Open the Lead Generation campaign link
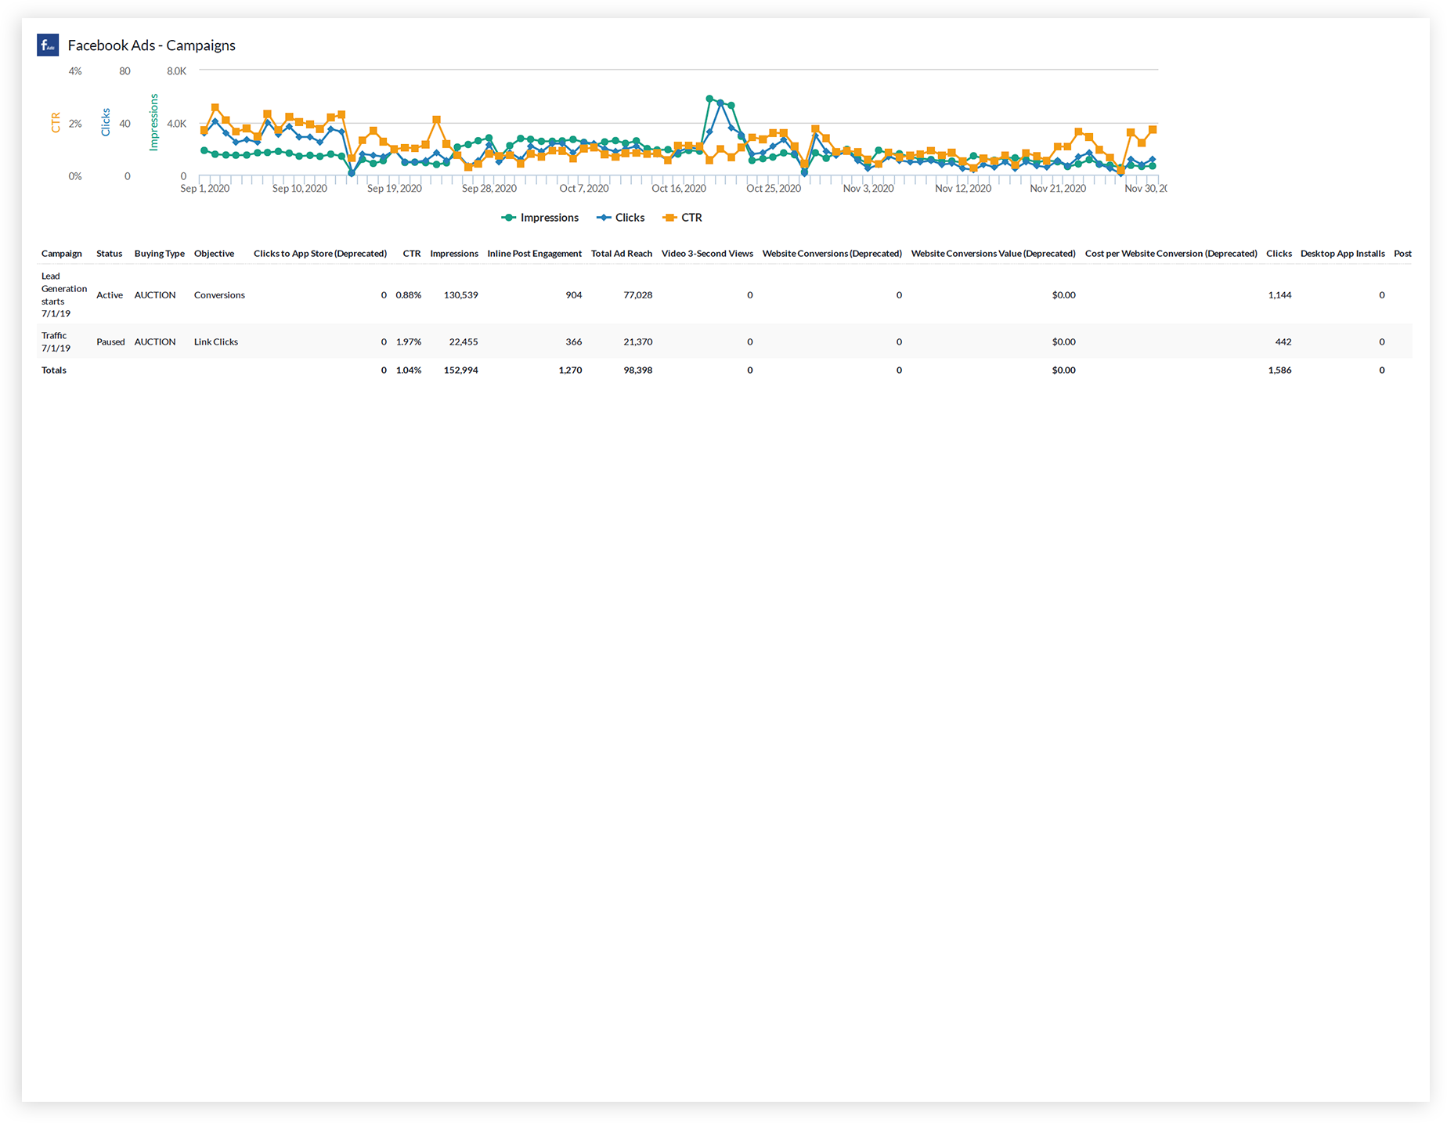 [63, 294]
